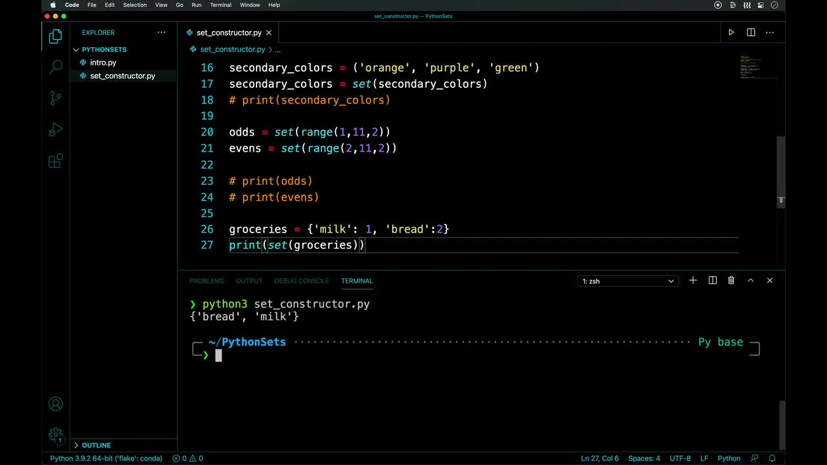Click line number 20 in gutter
Image resolution: width=827 pixels, height=465 pixels.
207,132
